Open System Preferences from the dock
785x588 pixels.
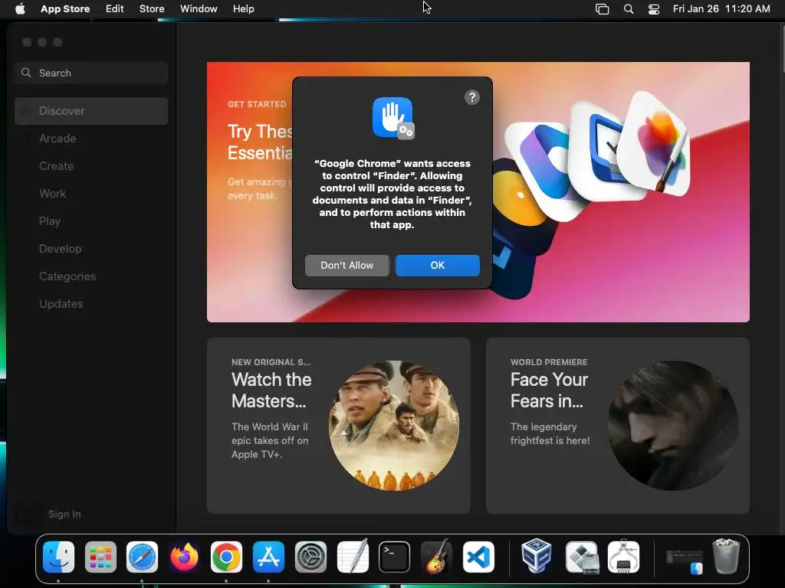point(310,557)
